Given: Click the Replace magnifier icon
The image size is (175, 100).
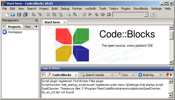Looking at the screenshot, I should (75, 14).
